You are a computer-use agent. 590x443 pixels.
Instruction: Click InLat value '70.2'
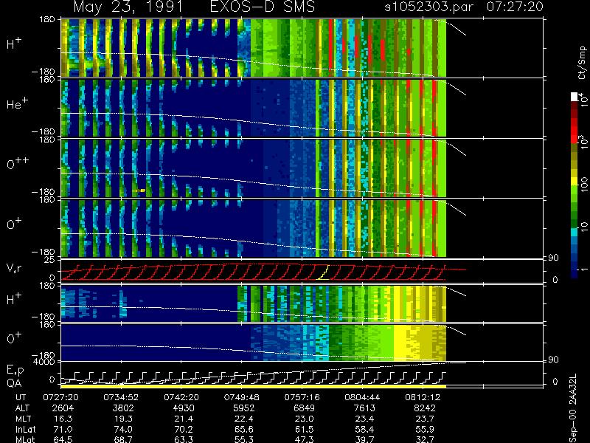(x=183, y=429)
